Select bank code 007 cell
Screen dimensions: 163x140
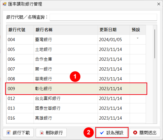pyautogui.click(x=20, y=69)
